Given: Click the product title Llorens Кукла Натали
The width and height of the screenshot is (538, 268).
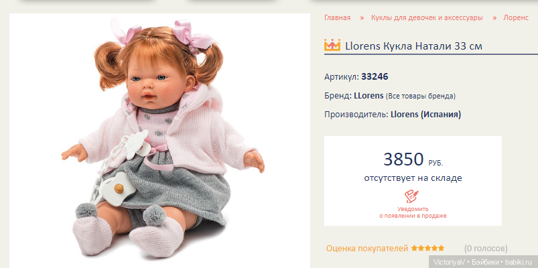Looking at the screenshot, I should [414, 46].
